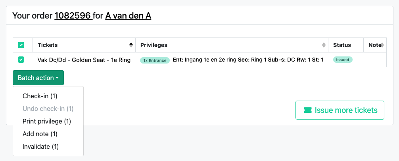Choose Undo check-in (1) option
This screenshot has width=399, height=161.
click(48, 109)
